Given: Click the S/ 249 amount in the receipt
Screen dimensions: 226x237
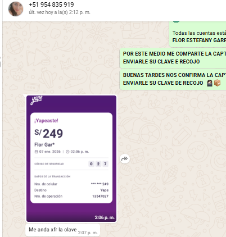Looking at the screenshot, I should pyautogui.click(x=48, y=134).
